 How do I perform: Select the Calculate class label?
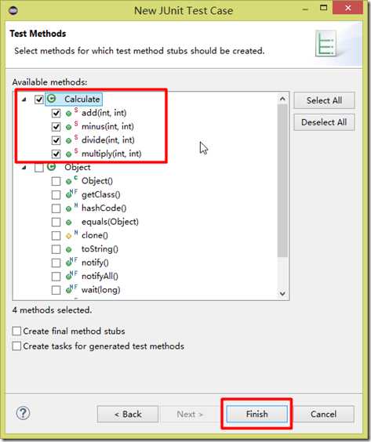click(82, 100)
